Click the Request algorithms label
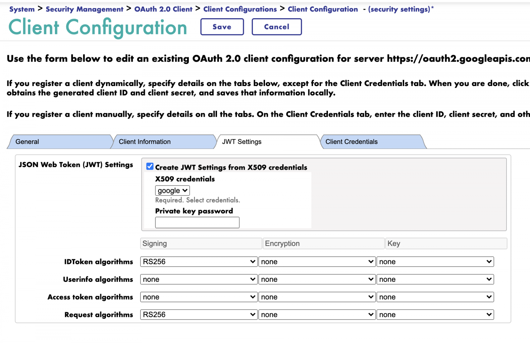The height and width of the screenshot is (343, 530). tap(99, 315)
